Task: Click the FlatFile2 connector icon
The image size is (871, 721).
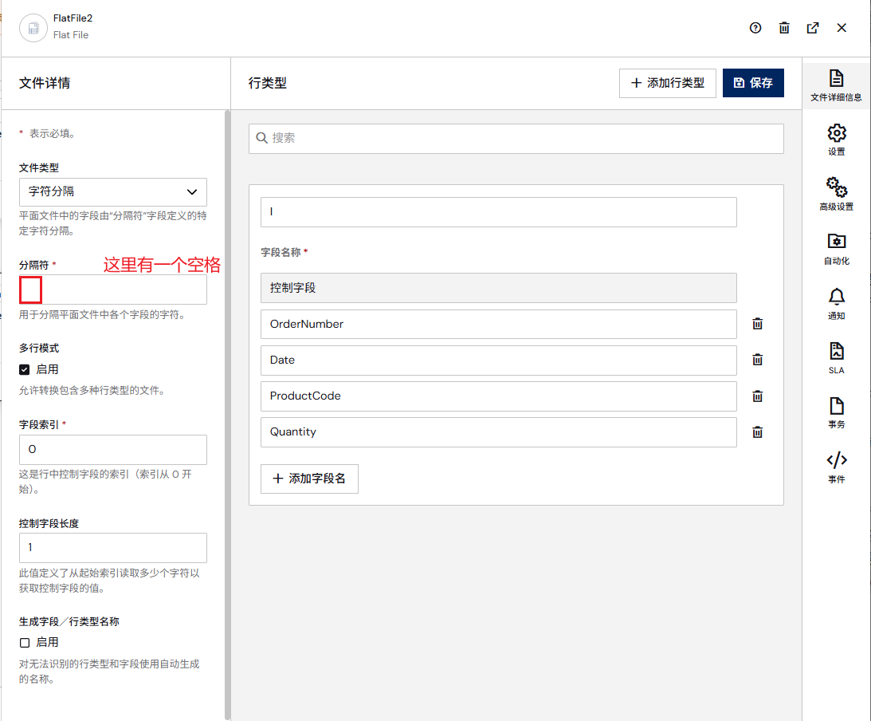Action: pyautogui.click(x=33, y=28)
